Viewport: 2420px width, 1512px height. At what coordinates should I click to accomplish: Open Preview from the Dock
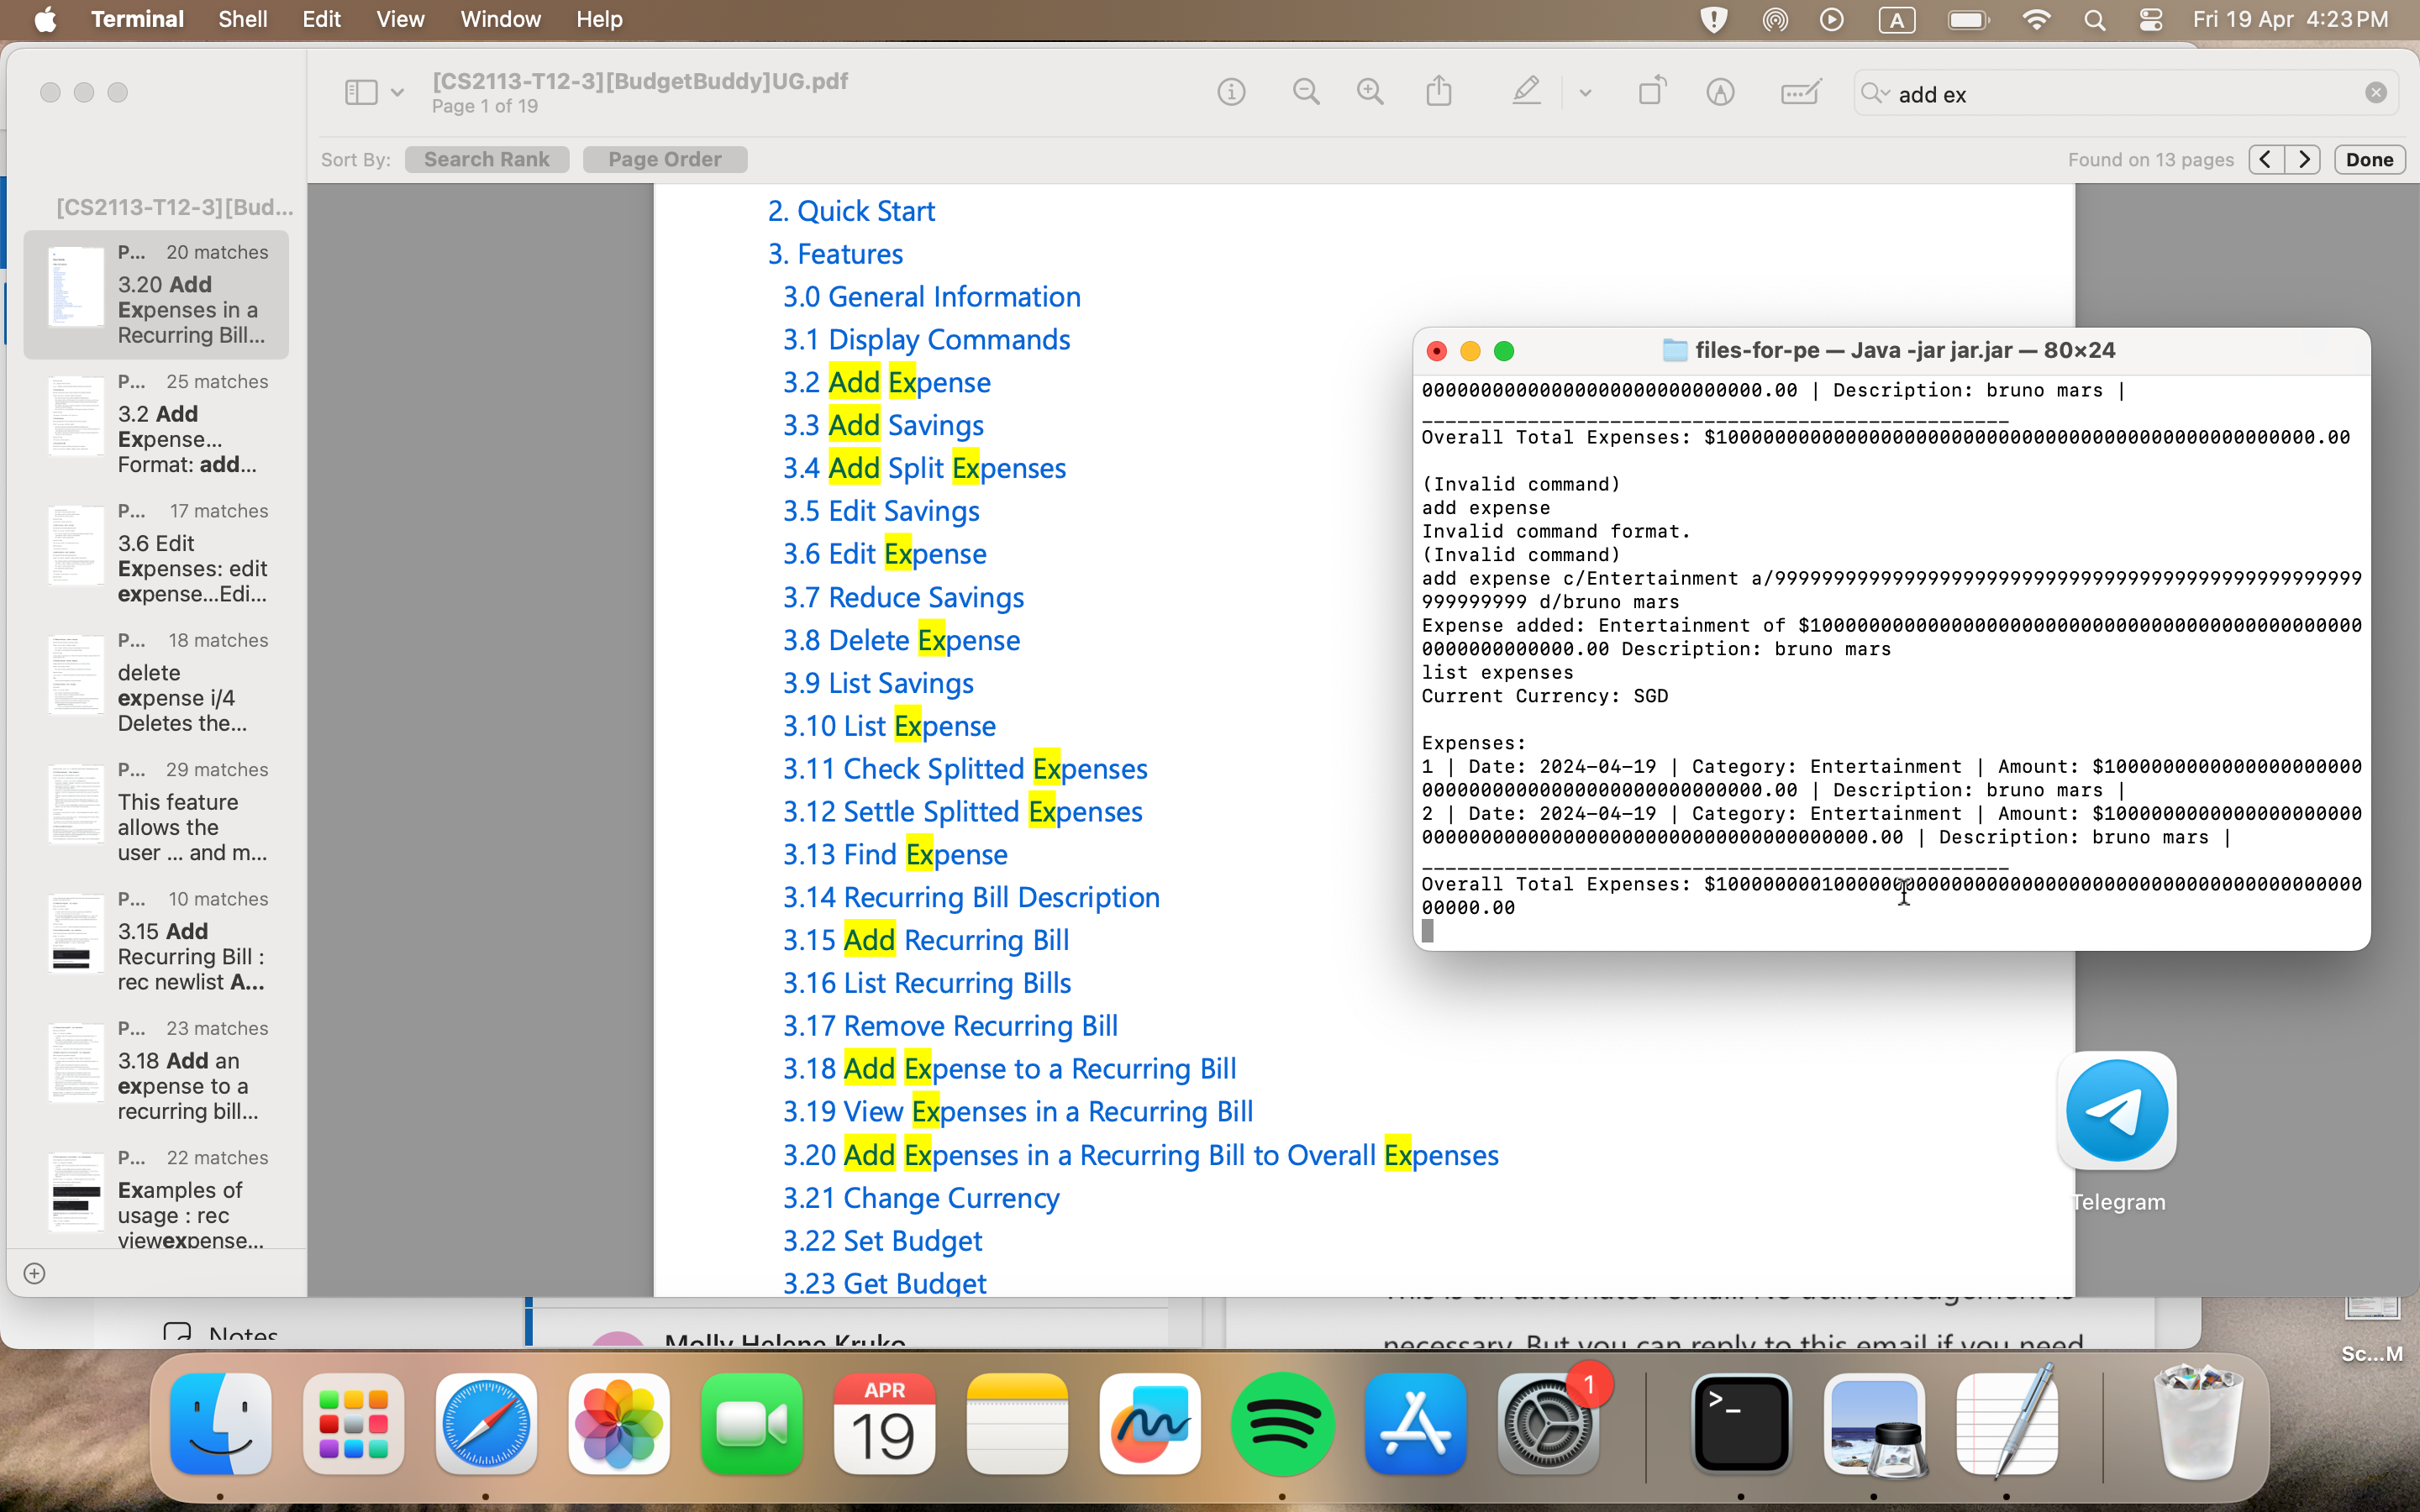tap(1874, 1424)
